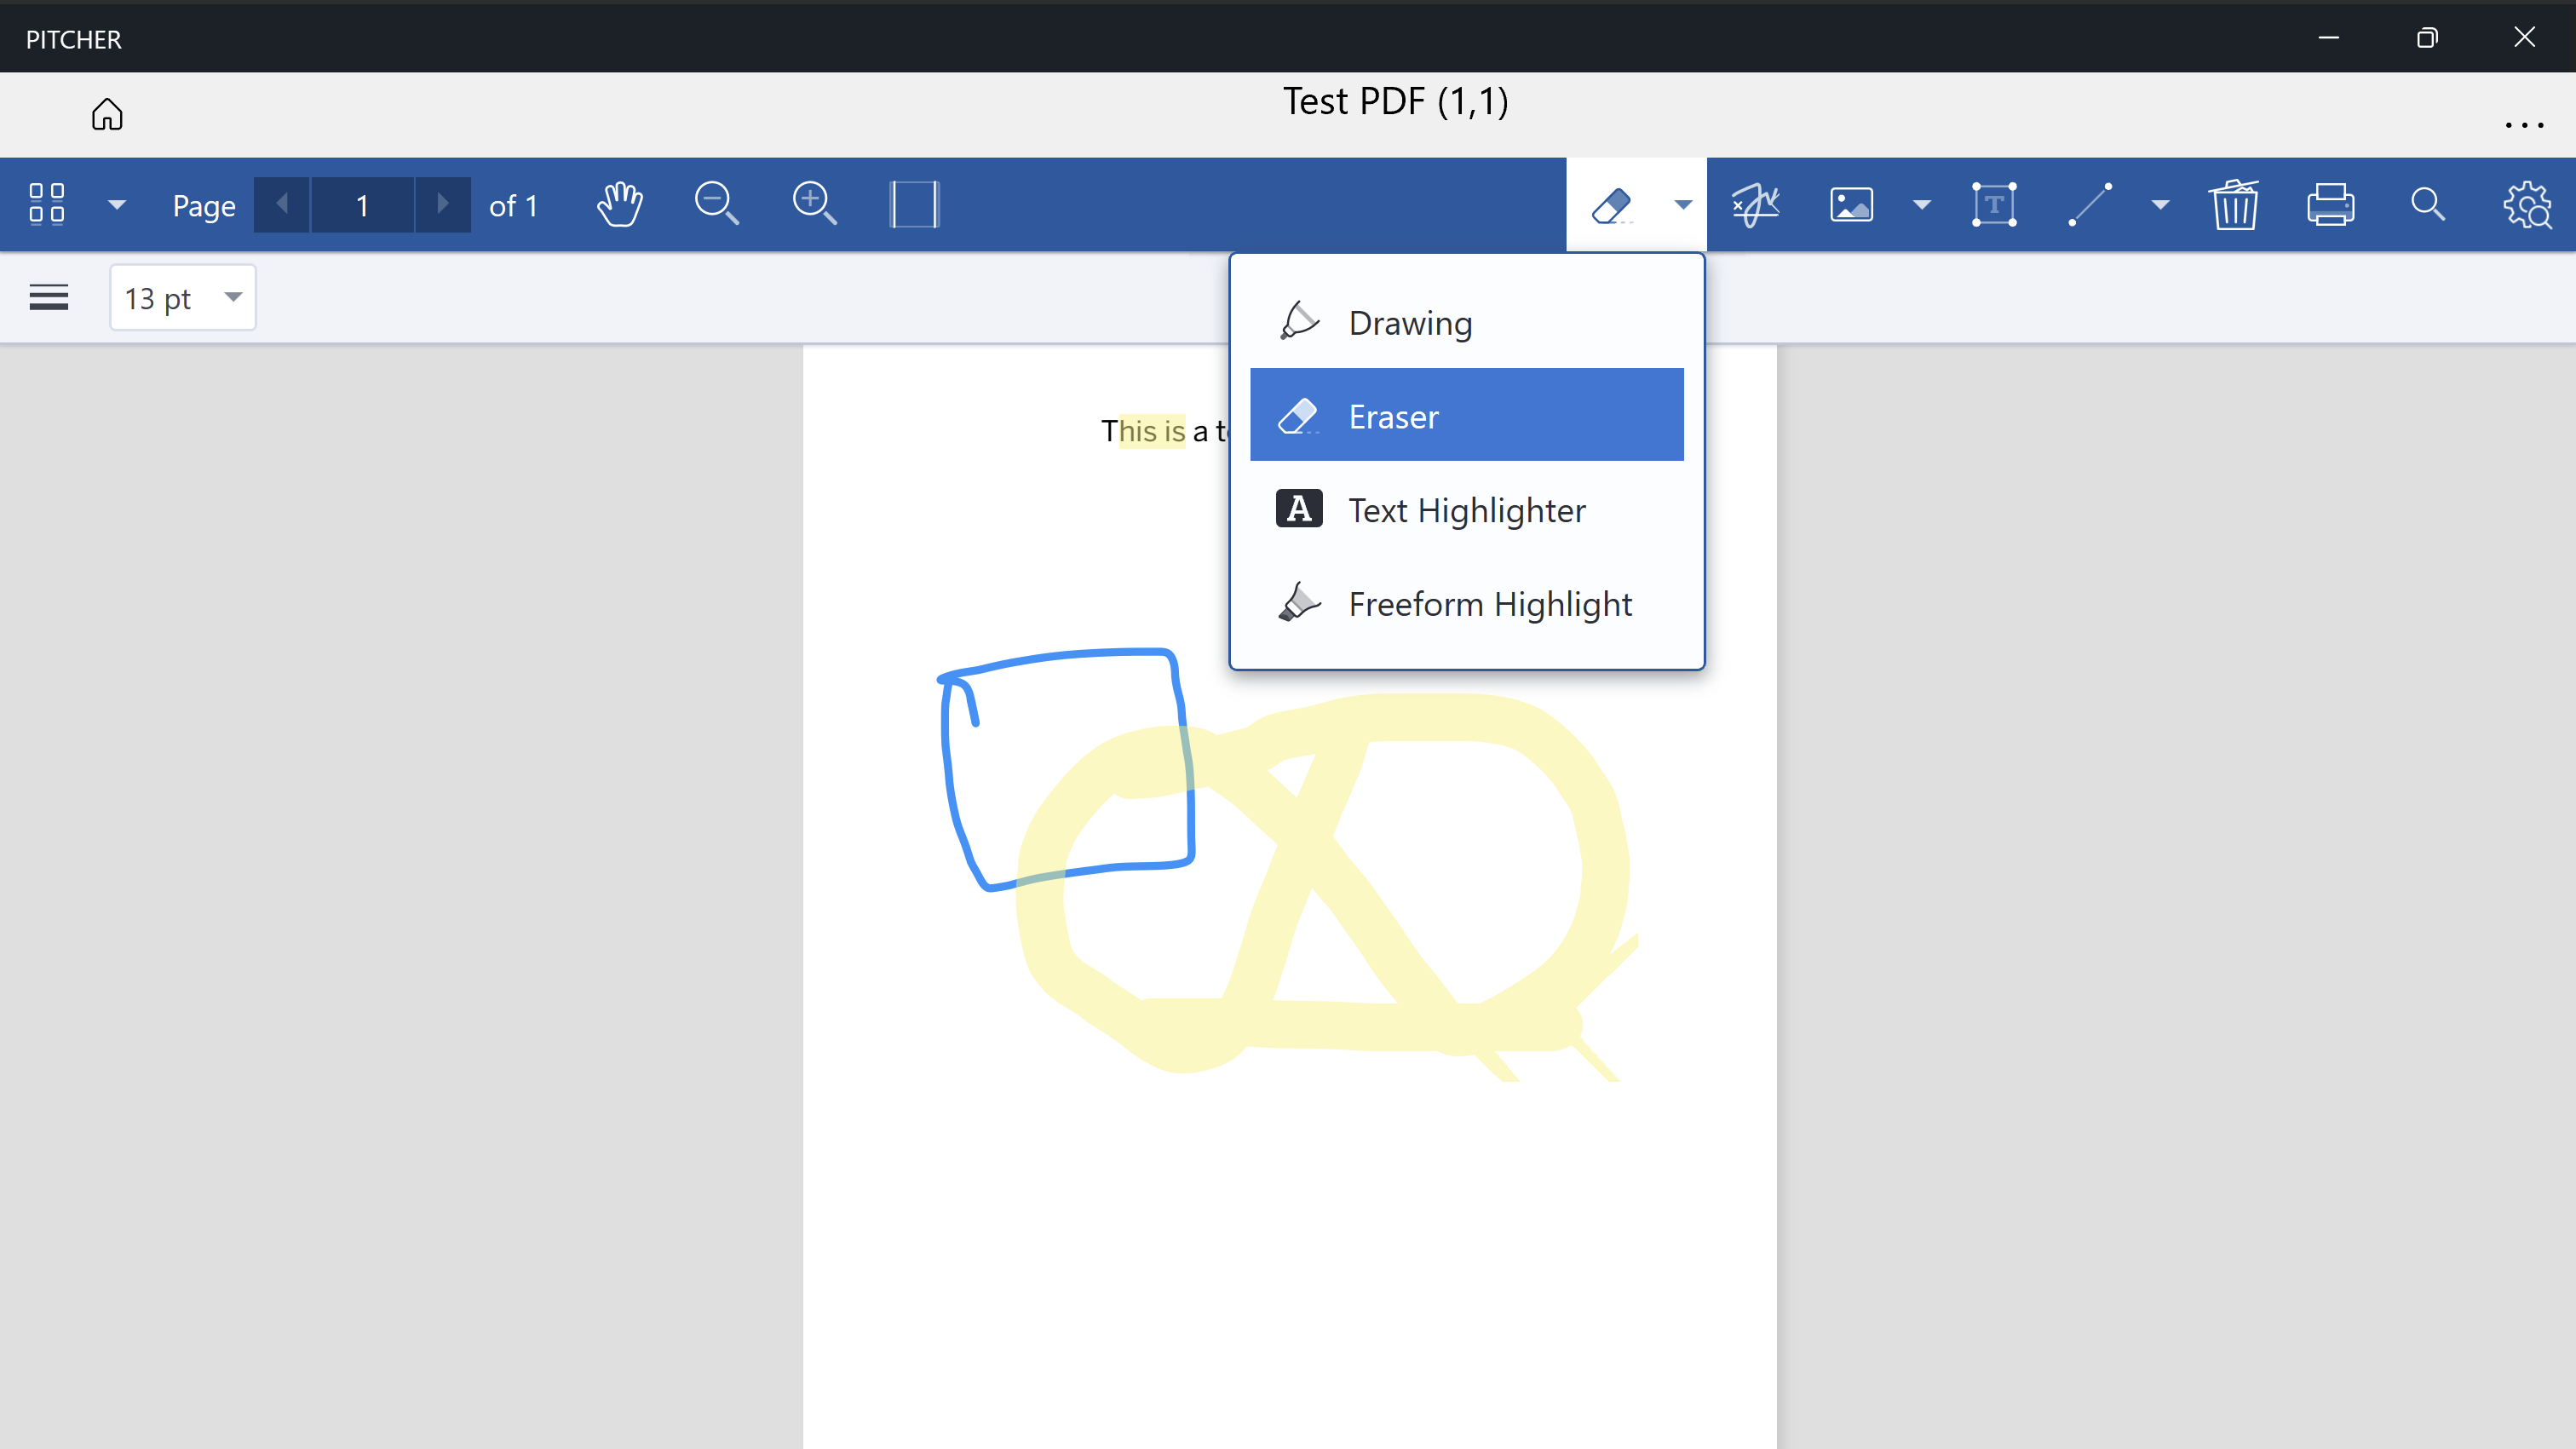Toggle the page fit view icon
The width and height of the screenshot is (2576, 1449).
click(x=914, y=205)
